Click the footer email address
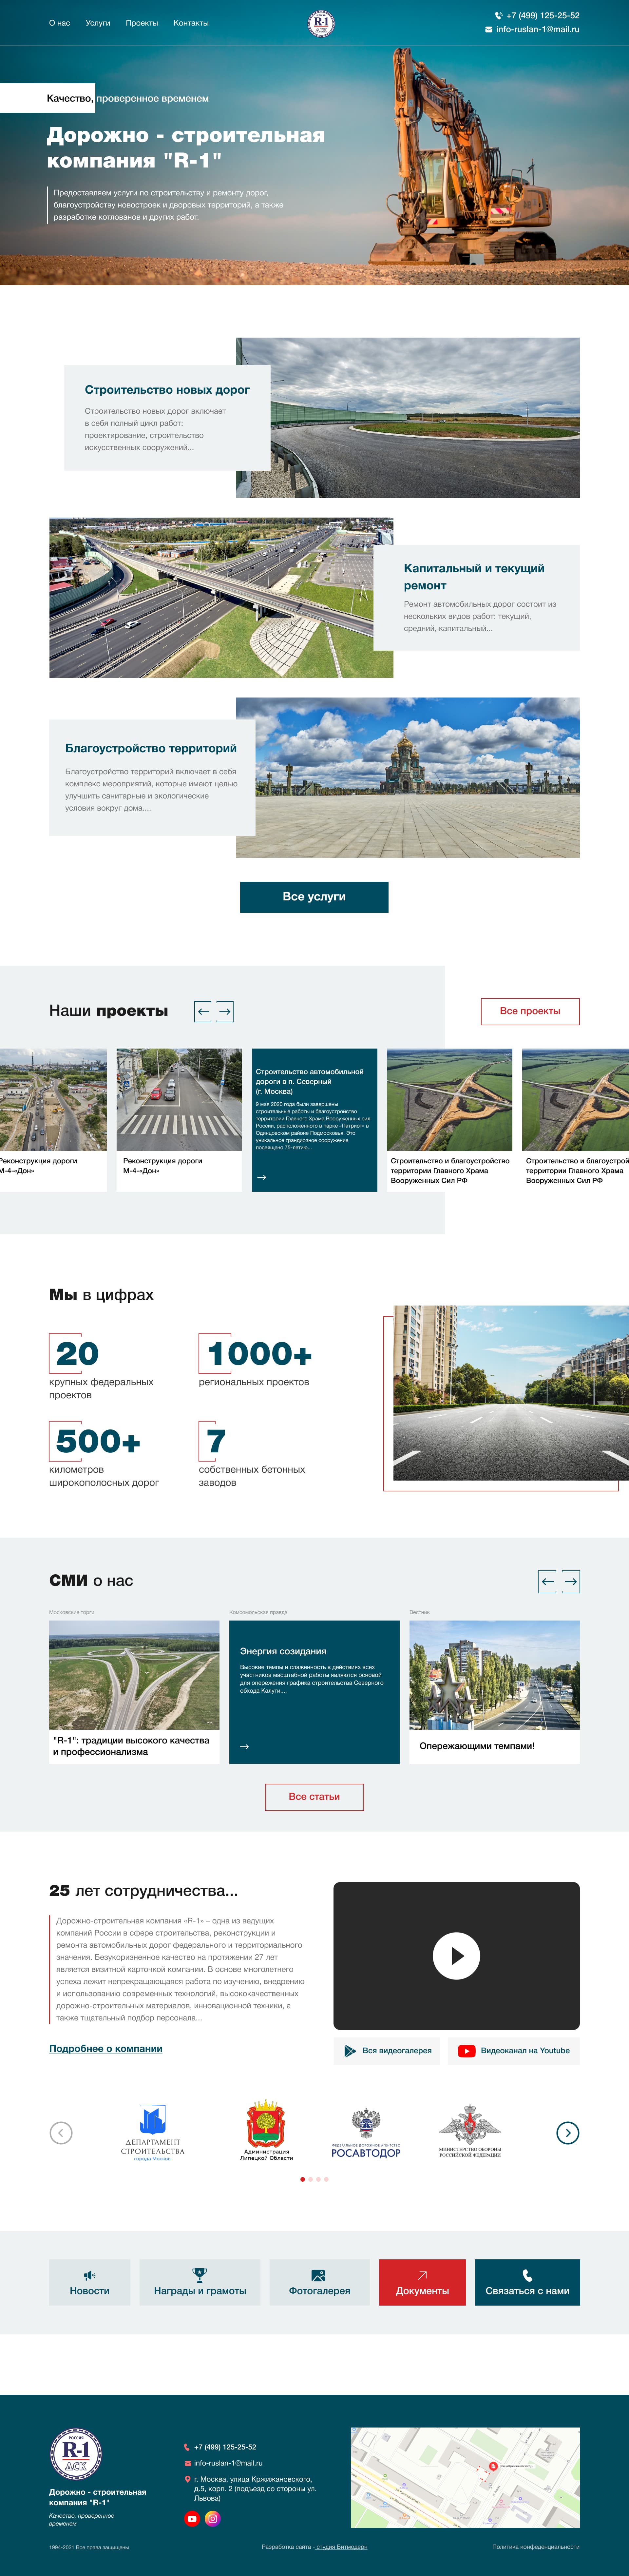Viewport: 629px width, 2576px height. (228, 2463)
